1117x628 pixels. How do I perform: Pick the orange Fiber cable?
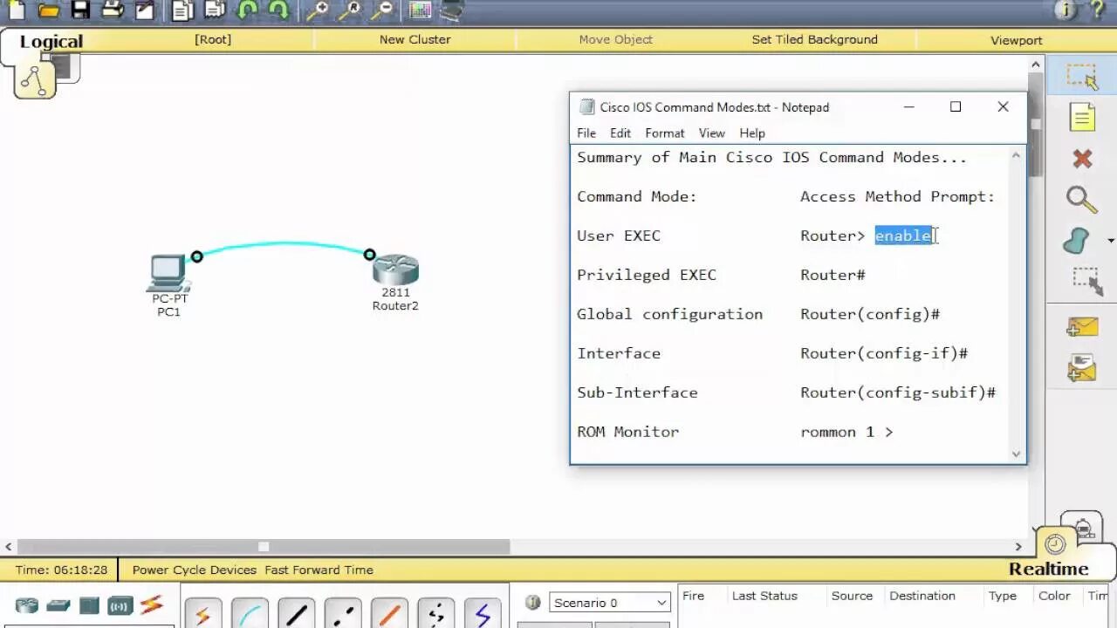(389, 613)
